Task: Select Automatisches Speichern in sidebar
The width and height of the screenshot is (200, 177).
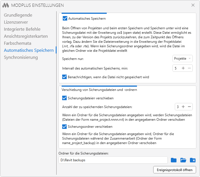Action: [29, 50]
